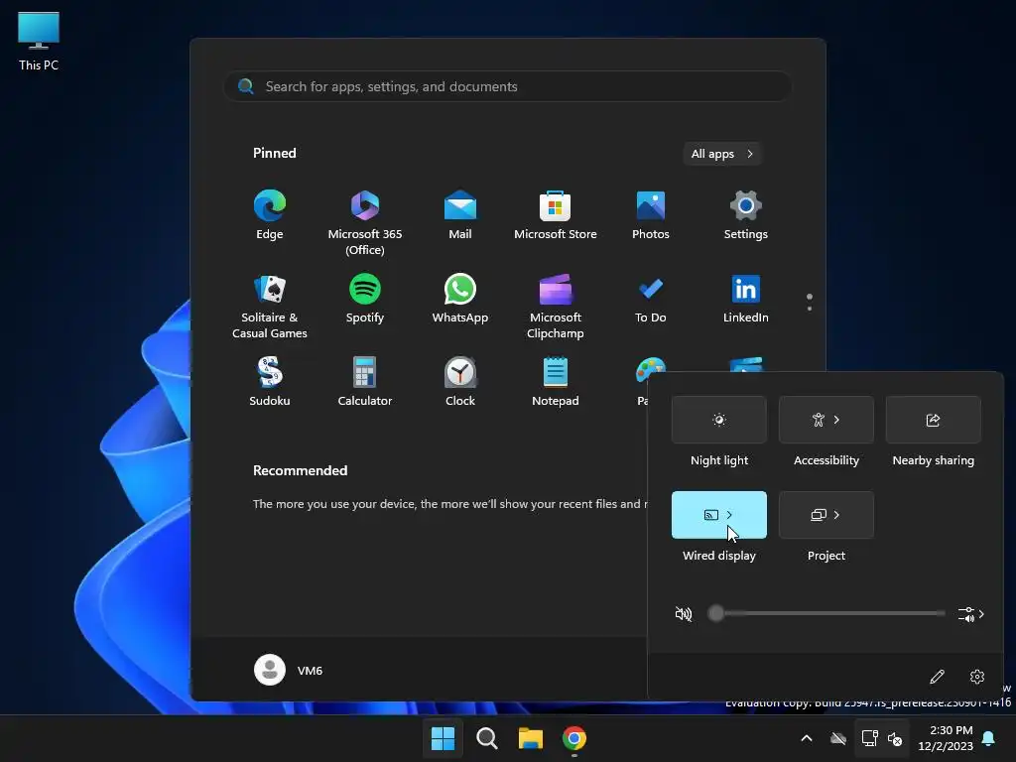The height and width of the screenshot is (762, 1016).
Task: Open File Explorer from the taskbar
Action: [x=531, y=738]
